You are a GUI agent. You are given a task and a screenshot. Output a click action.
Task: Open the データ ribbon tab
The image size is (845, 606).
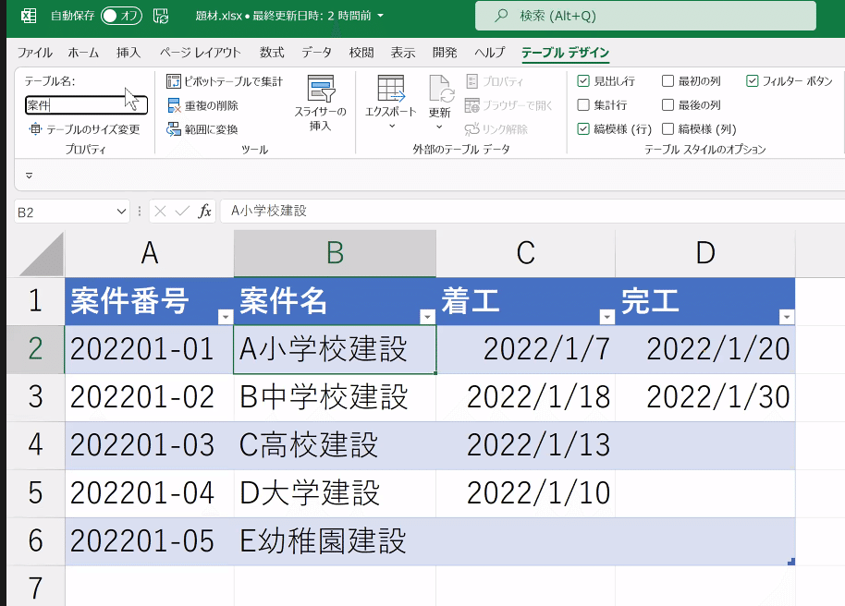(317, 53)
